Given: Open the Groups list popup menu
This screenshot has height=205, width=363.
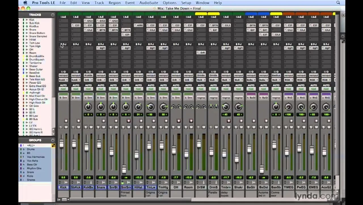Looking at the screenshot, I should tap(53, 140).
